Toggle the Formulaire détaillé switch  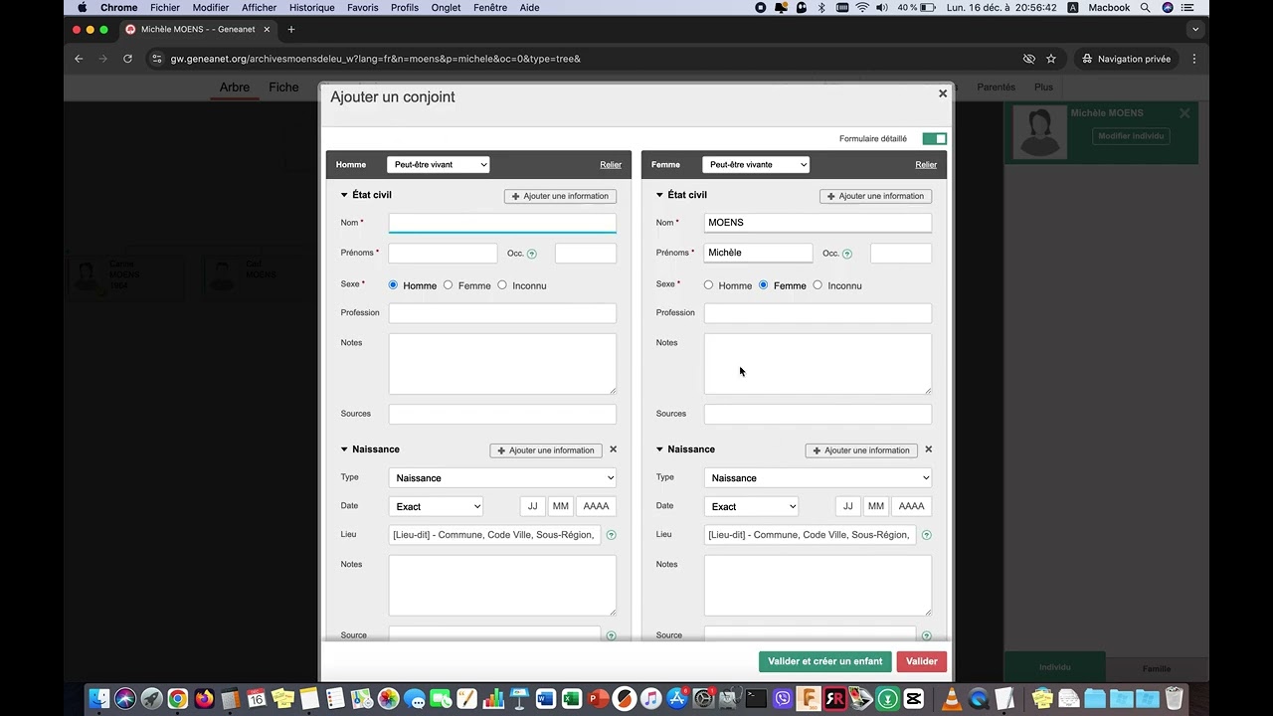934,139
